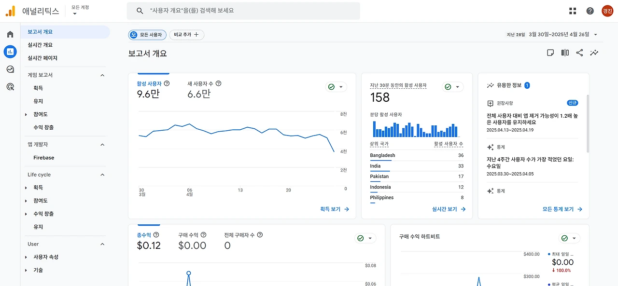Click the 실시간 보기 link
This screenshot has width=618, height=286.
449,209
